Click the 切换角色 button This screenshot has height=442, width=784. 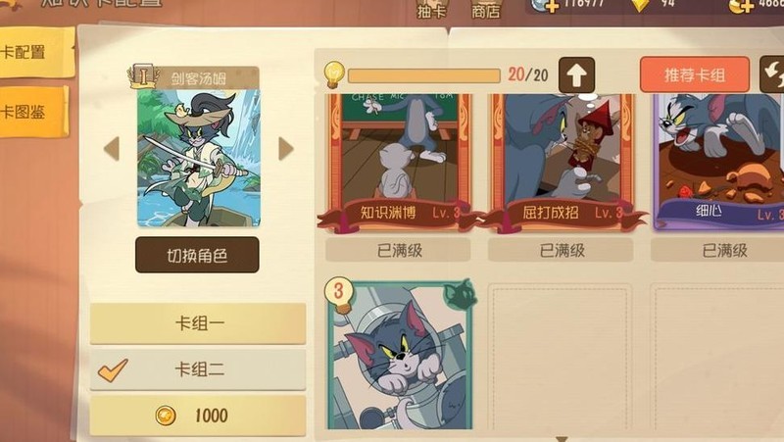pyautogui.click(x=197, y=255)
